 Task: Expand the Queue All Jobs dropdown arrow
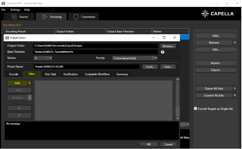tap(235, 88)
